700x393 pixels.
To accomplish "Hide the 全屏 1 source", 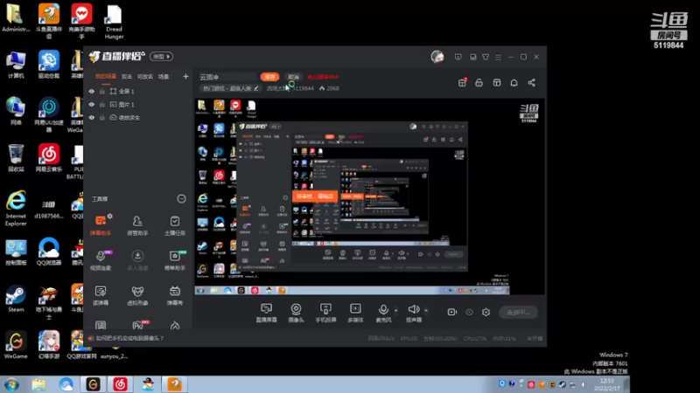I will pyautogui.click(x=92, y=92).
